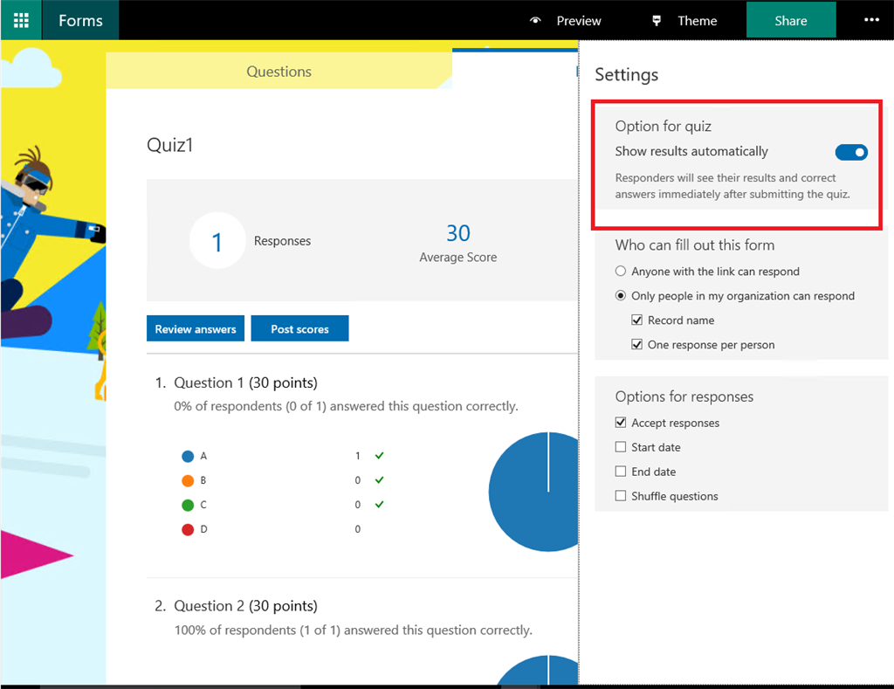Enable the Shuffle questions checkbox
The height and width of the screenshot is (689, 894).
point(621,496)
